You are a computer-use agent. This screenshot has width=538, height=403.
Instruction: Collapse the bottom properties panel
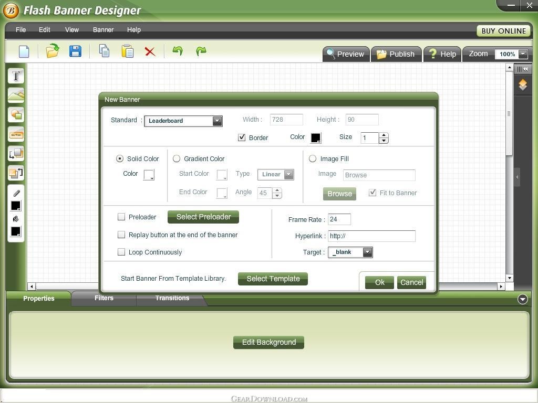pos(522,299)
